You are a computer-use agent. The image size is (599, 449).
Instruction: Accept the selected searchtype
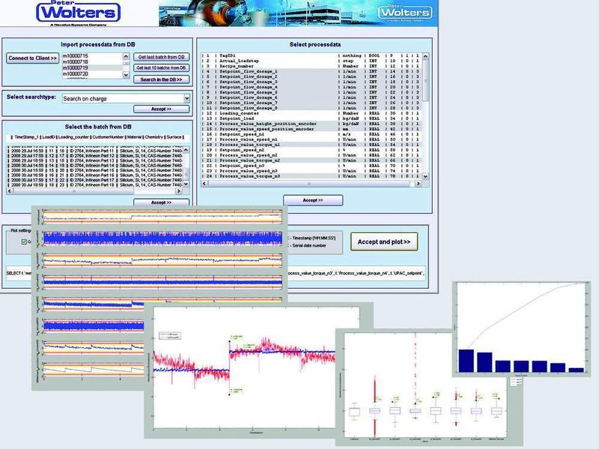click(x=161, y=109)
